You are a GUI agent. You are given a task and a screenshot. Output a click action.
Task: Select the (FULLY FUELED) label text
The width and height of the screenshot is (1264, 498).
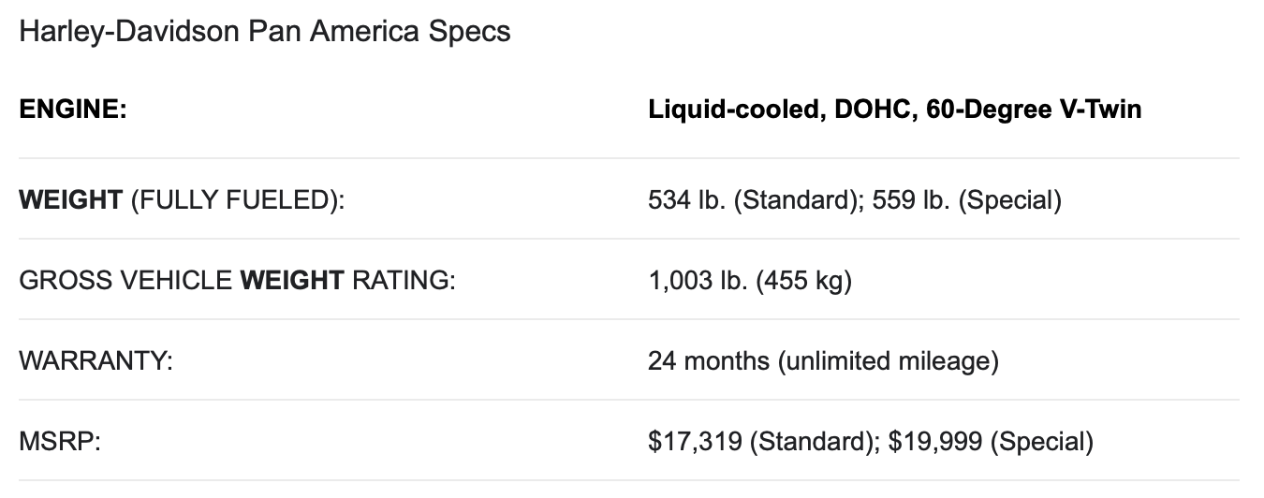[x=237, y=200]
